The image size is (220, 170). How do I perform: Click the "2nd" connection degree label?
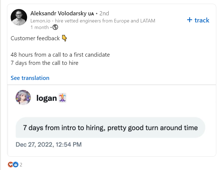click(x=104, y=13)
